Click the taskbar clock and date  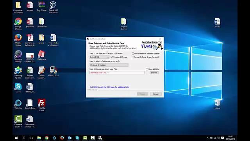[x=230, y=138]
